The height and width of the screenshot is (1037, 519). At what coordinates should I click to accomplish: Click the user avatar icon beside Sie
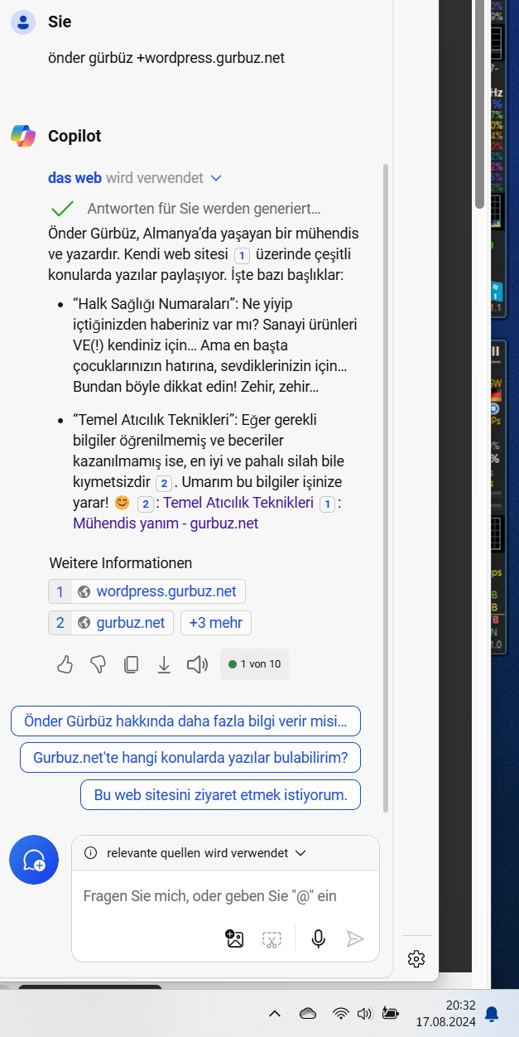[23, 22]
